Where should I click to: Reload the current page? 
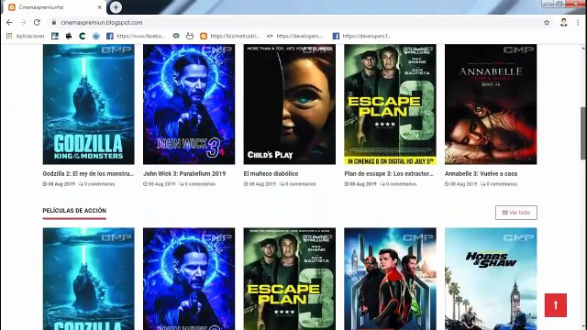click(37, 22)
